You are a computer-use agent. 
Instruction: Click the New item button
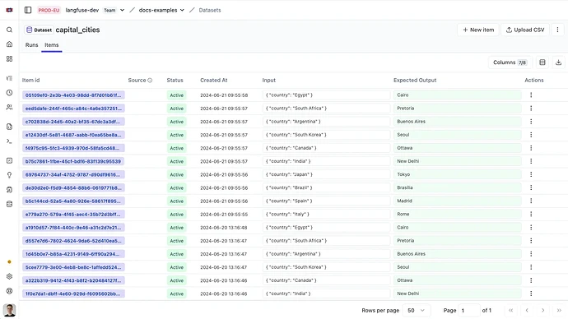pos(478,30)
